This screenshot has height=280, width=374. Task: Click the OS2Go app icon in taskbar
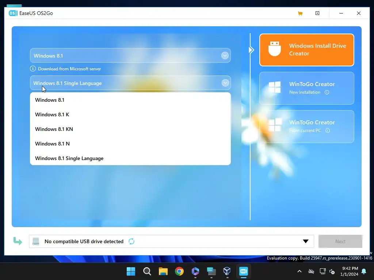click(244, 271)
